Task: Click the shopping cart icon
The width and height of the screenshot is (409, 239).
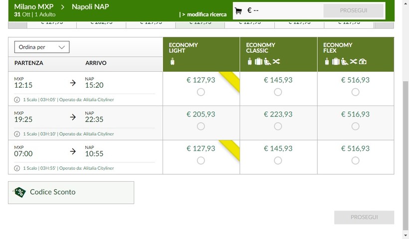Action: [x=238, y=10]
